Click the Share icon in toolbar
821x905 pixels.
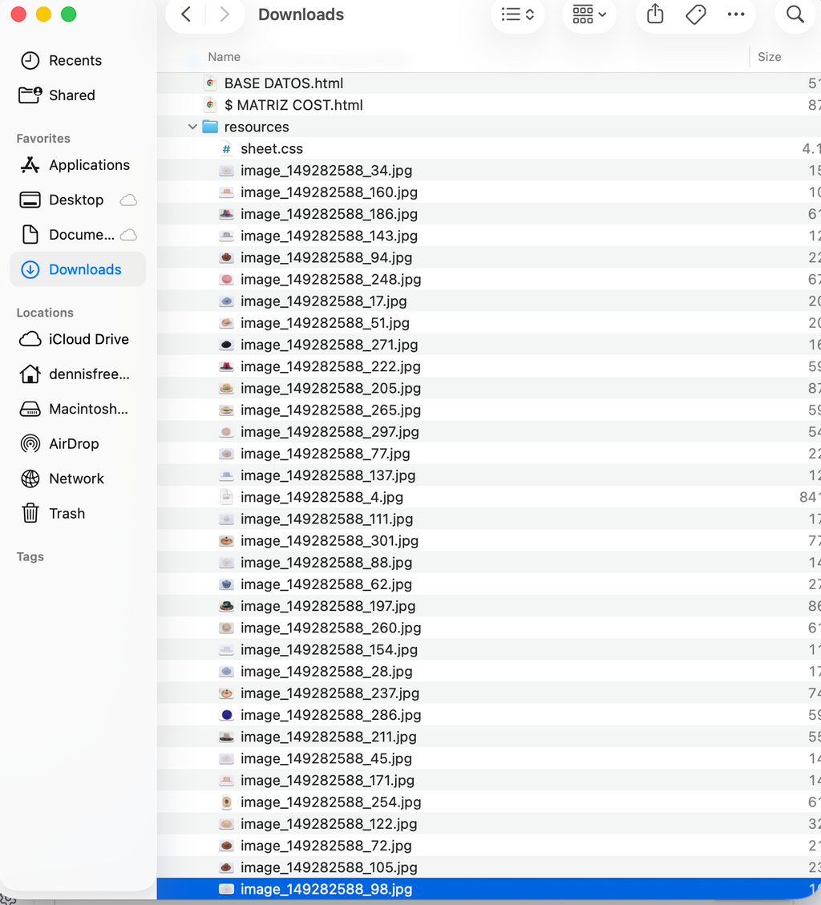tap(655, 14)
